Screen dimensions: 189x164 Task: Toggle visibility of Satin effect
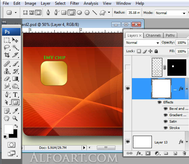(165, 122)
